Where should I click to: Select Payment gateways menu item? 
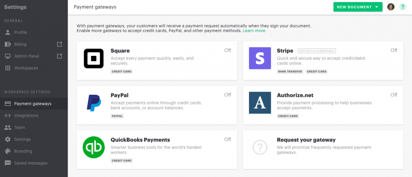point(34,104)
